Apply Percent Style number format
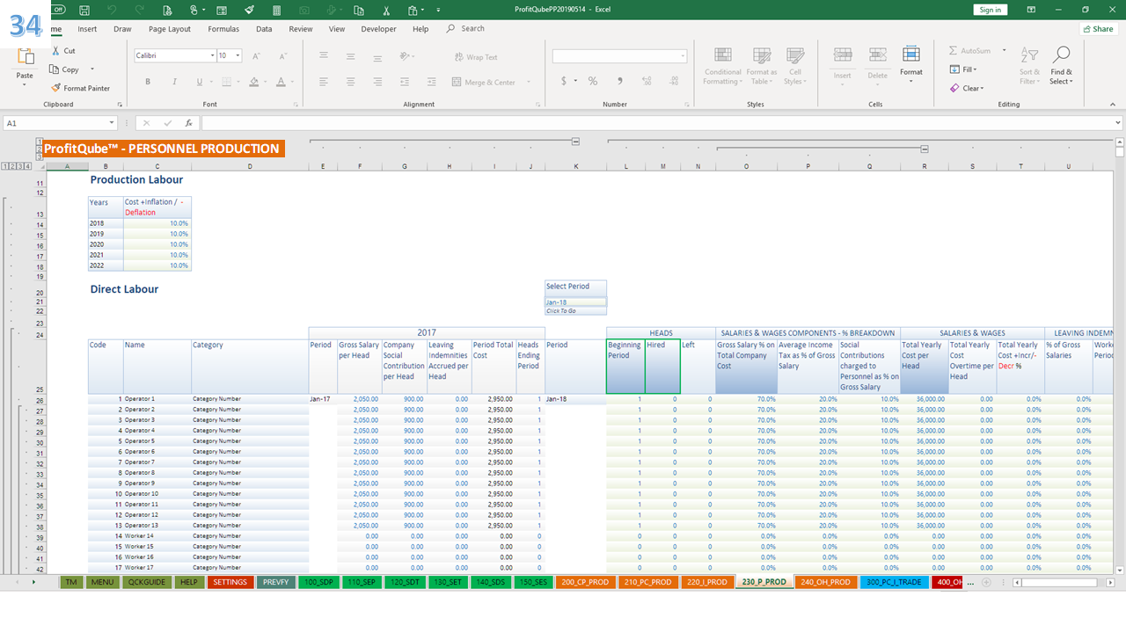The image size is (1126, 633). tap(593, 81)
